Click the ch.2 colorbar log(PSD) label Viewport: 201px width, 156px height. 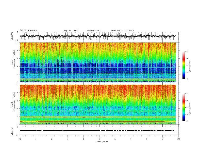[190, 109]
